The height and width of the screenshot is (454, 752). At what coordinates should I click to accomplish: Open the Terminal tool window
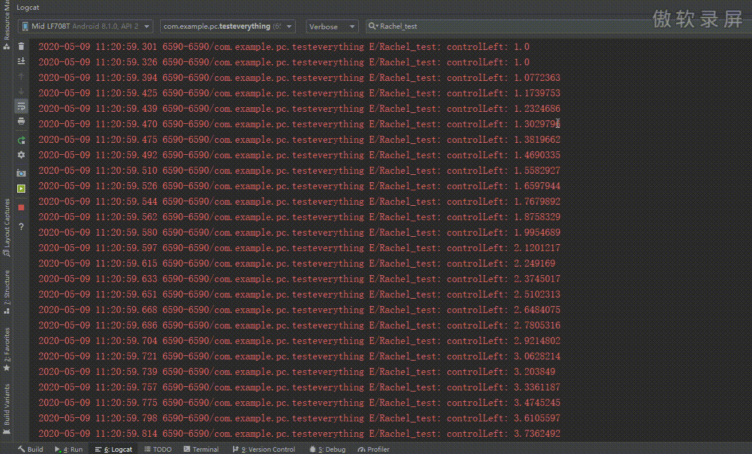pos(201,449)
